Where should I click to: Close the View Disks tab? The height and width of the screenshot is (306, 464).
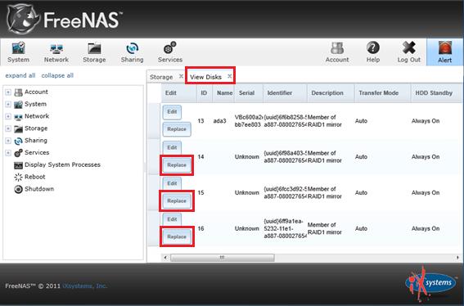230,76
